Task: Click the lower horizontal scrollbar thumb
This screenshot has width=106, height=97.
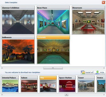Action: (x=67, y=95)
